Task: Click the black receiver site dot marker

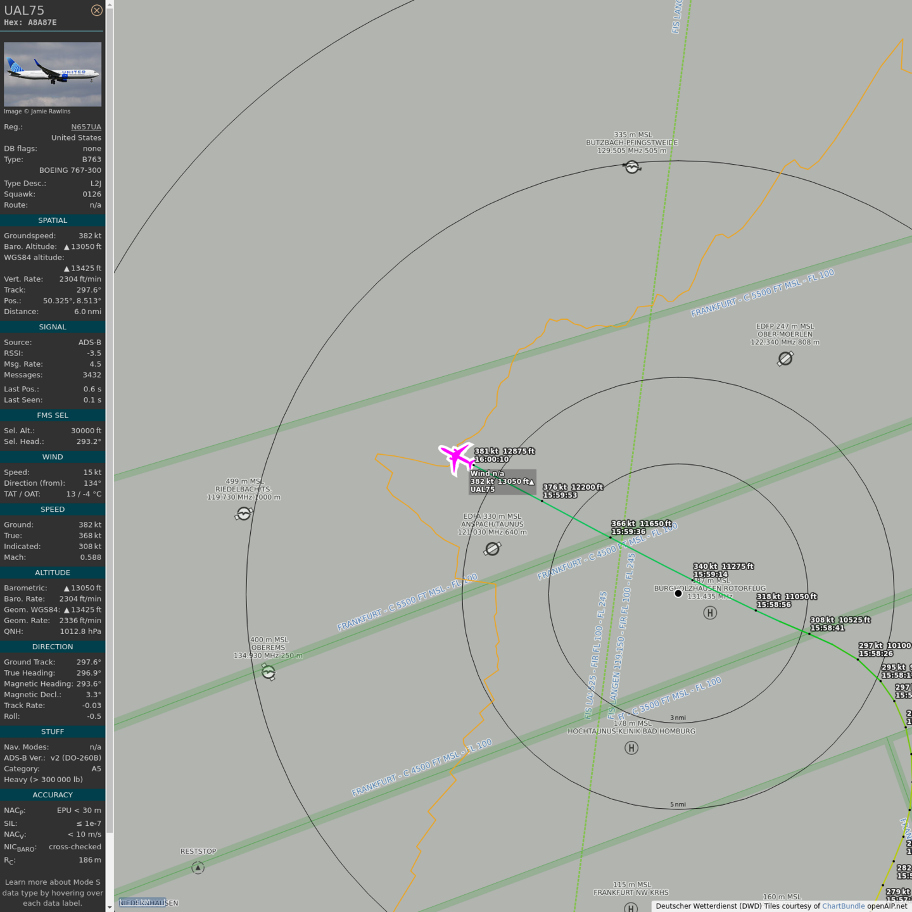Action: pos(678,593)
